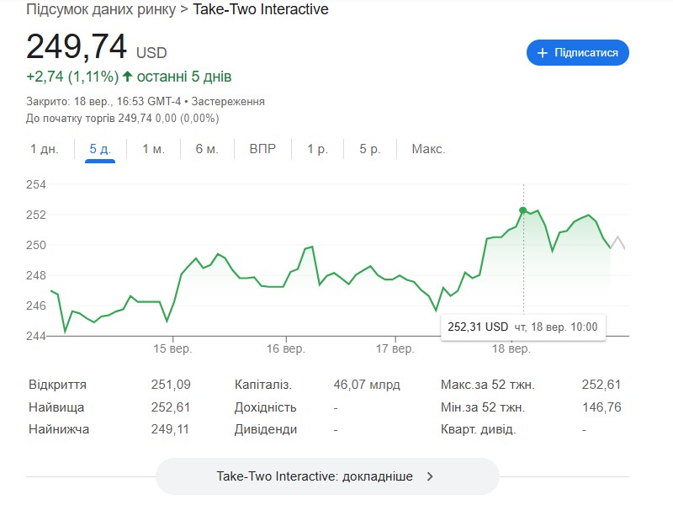This screenshot has height=505, width=673.
Task: Show the '5 р.' five-year chart
Action: [370, 149]
